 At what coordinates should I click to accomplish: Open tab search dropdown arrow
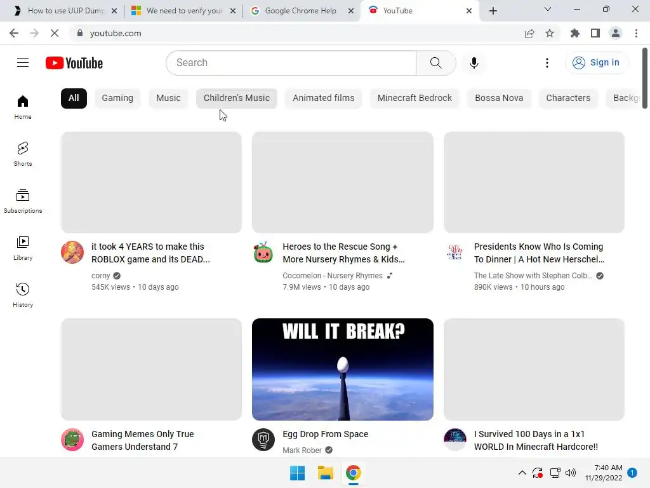(x=548, y=9)
